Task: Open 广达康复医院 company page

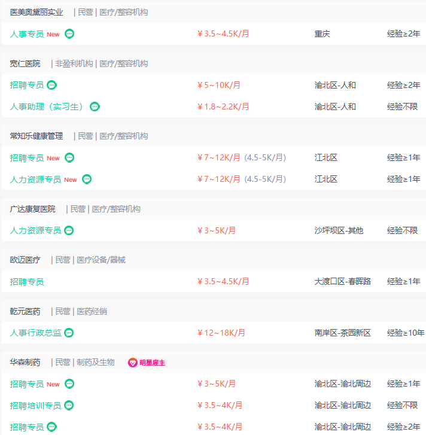Action: 32,209
